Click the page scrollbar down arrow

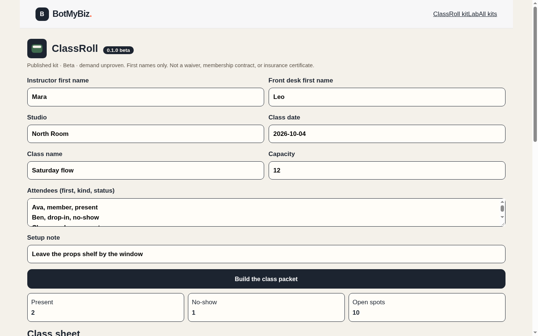(x=535, y=332)
